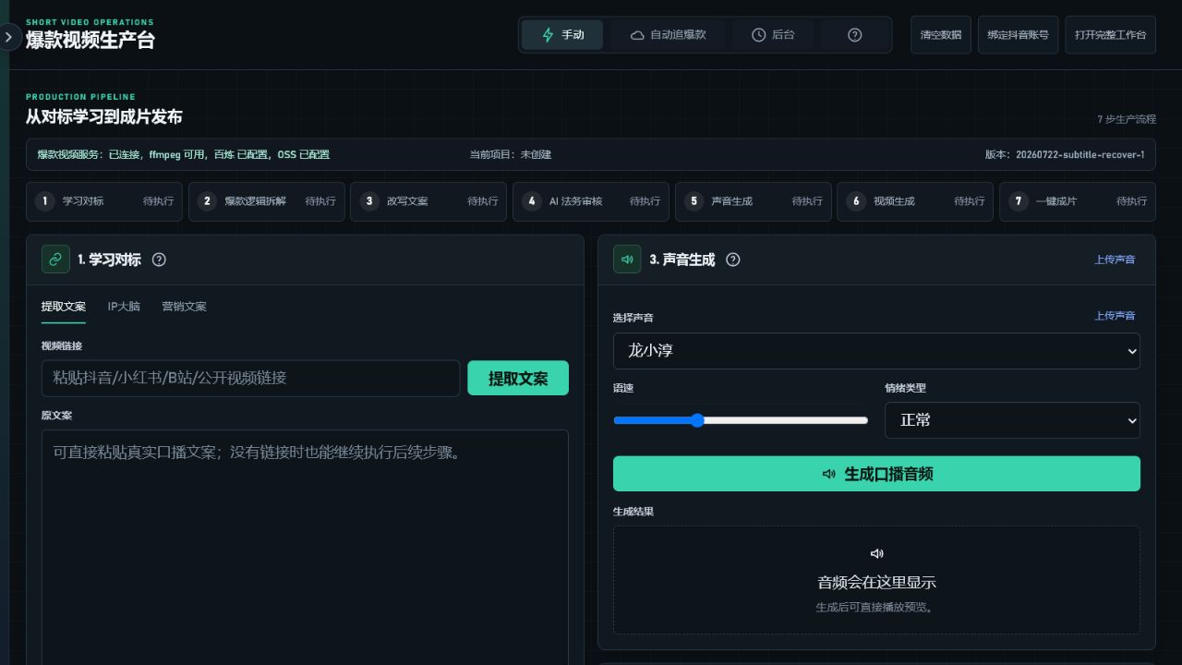This screenshot has height=665, width=1182.
Task: Open the 后台 tab
Action: pos(773,35)
